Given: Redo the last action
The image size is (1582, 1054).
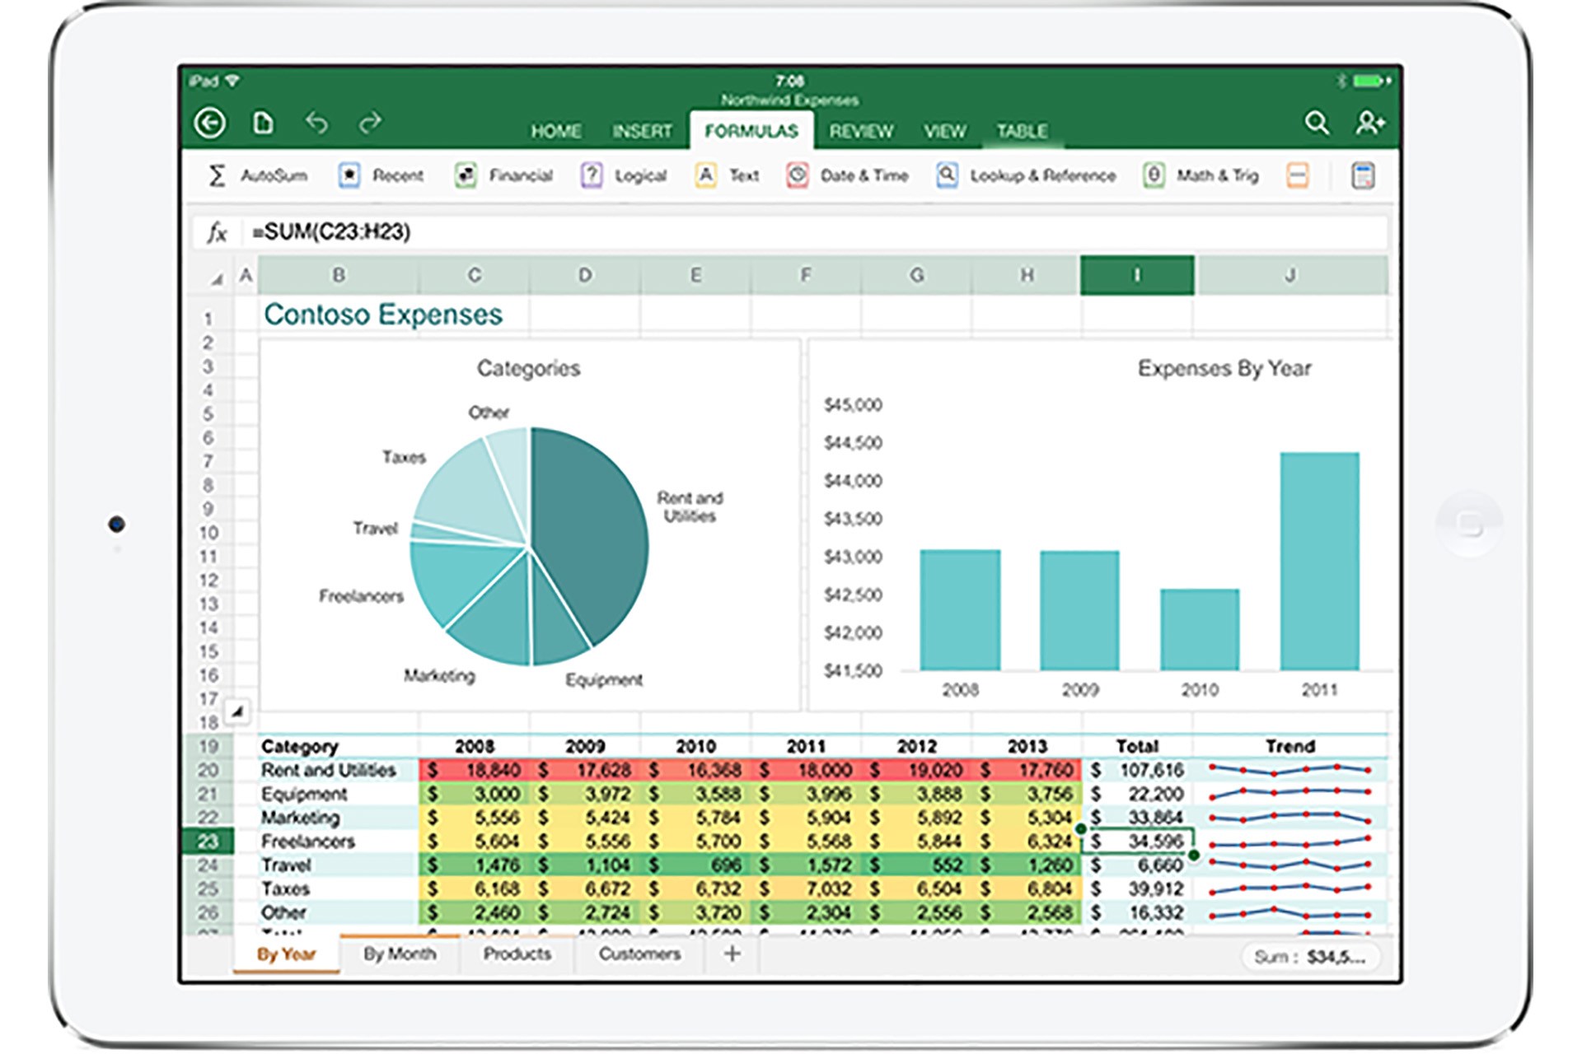Looking at the screenshot, I should click(x=370, y=123).
